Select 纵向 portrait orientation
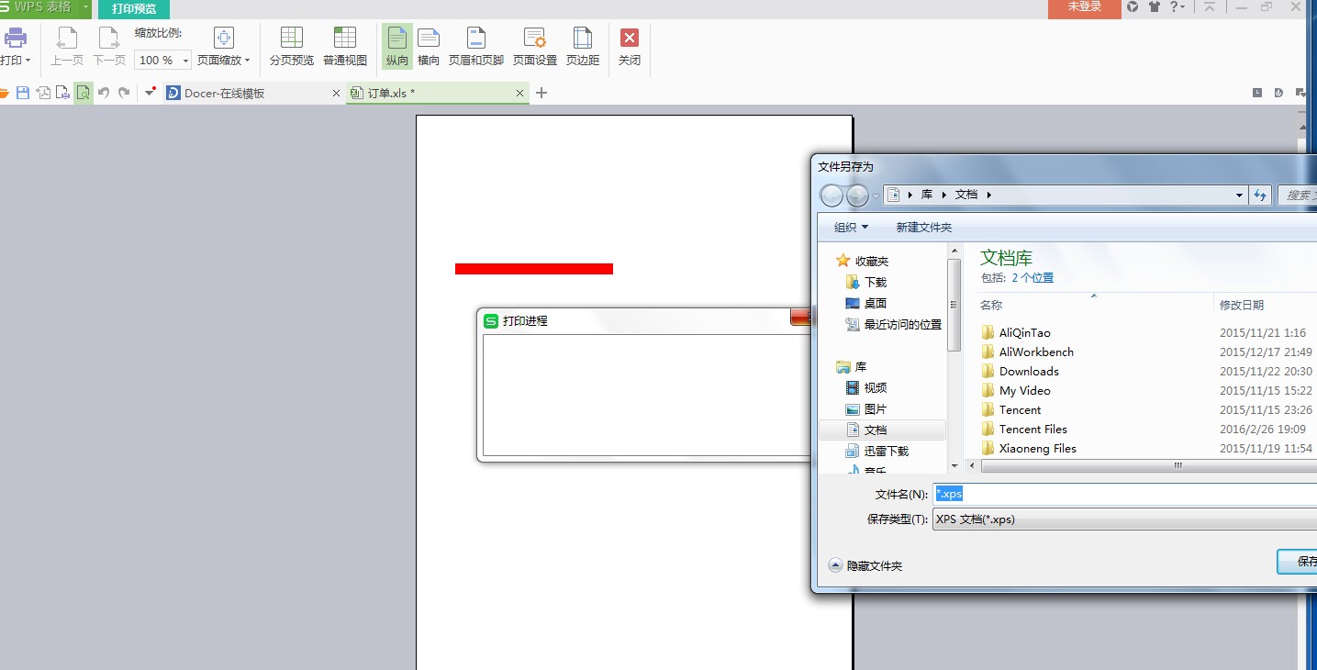 click(397, 47)
